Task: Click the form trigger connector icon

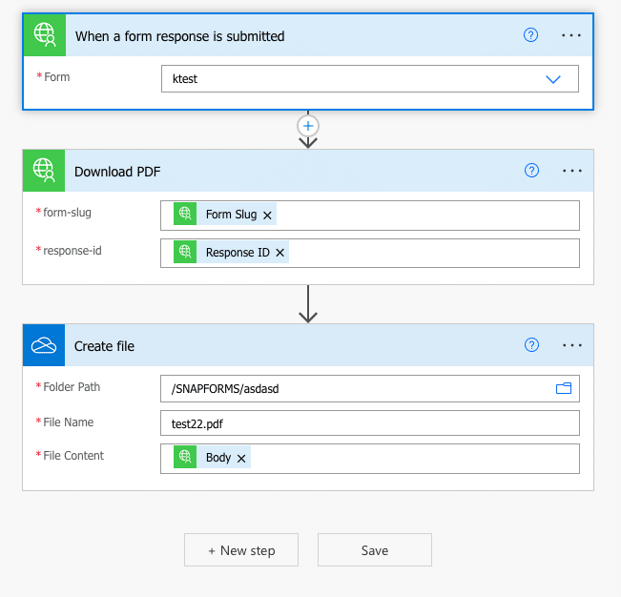Action: coord(44,35)
